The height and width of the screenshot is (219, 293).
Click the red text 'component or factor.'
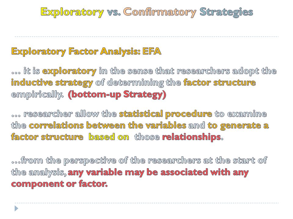click(x=60, y=184)
